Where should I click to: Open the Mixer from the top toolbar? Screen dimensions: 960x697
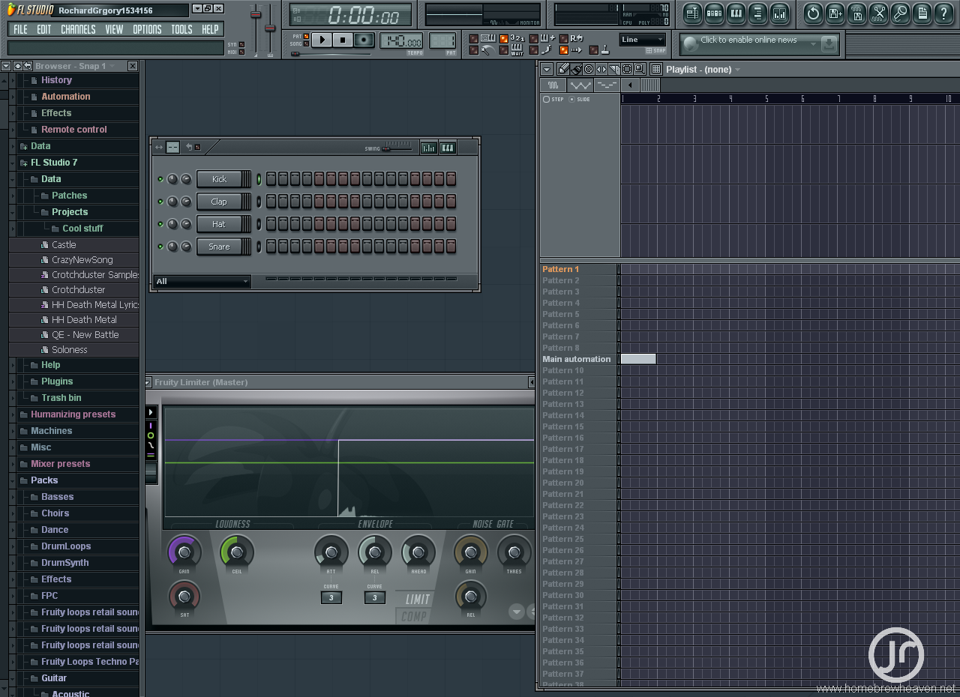(779, 13)
